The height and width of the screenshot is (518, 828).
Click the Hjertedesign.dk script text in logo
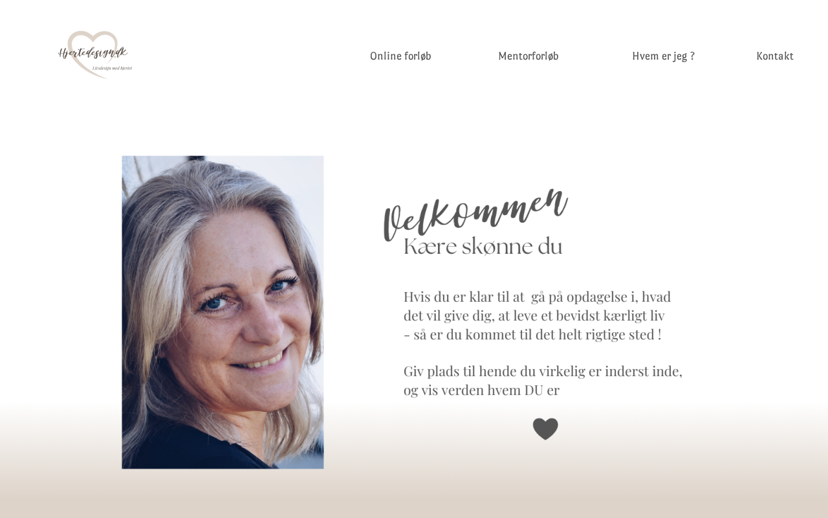click(x=93, y=52)
